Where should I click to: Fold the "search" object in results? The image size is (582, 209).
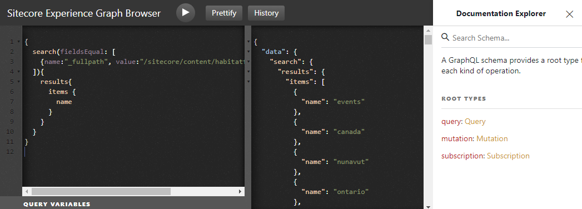coord(248,62)
